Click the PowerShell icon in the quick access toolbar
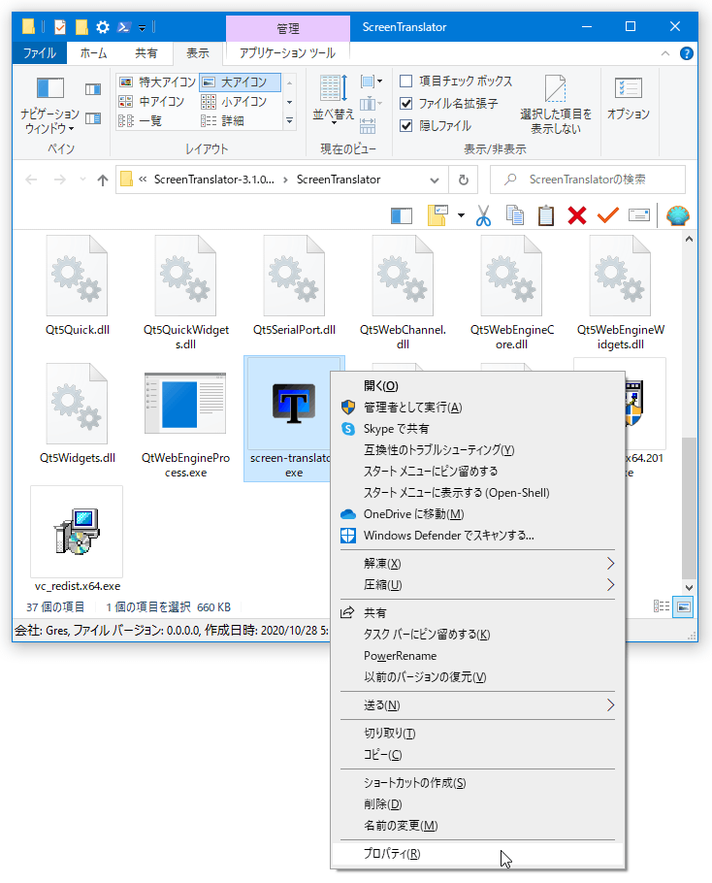This screenshot has height=883, width=712. click(x=124, y=26)
